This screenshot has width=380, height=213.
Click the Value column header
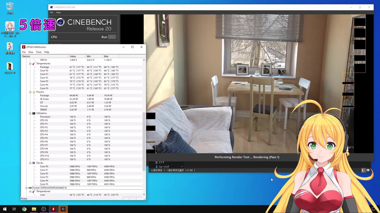[77, 56]
